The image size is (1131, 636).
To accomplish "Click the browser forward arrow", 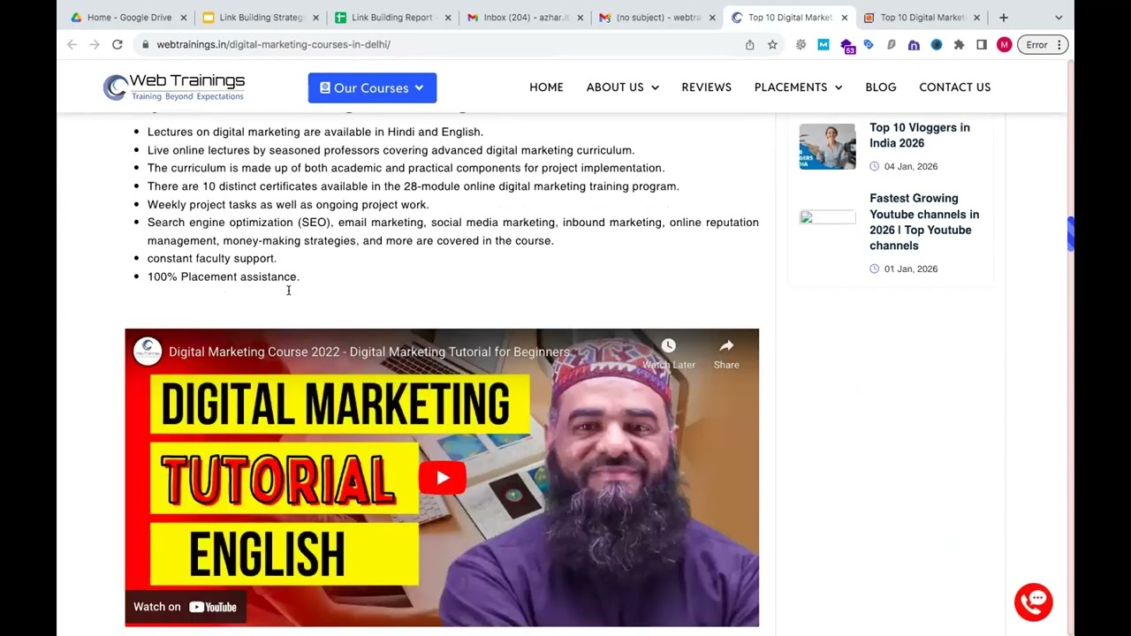I will tap(95, 44).
